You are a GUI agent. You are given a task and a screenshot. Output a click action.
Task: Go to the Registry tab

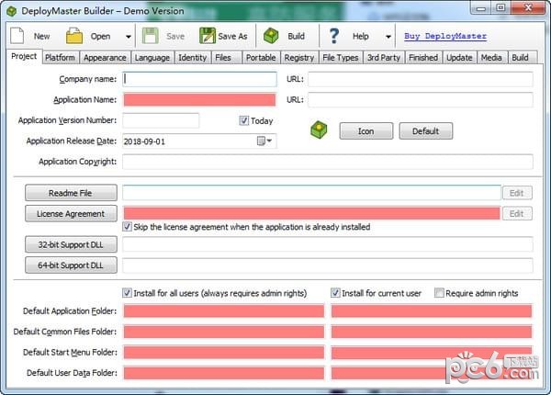tap(299, 58)
